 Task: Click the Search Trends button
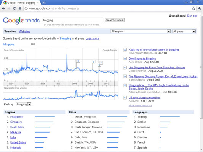pos(115,20)
